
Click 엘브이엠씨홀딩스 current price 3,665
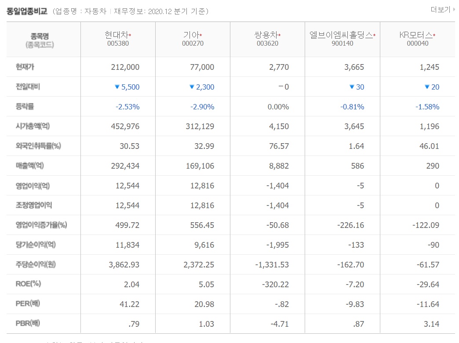(354, 67)
